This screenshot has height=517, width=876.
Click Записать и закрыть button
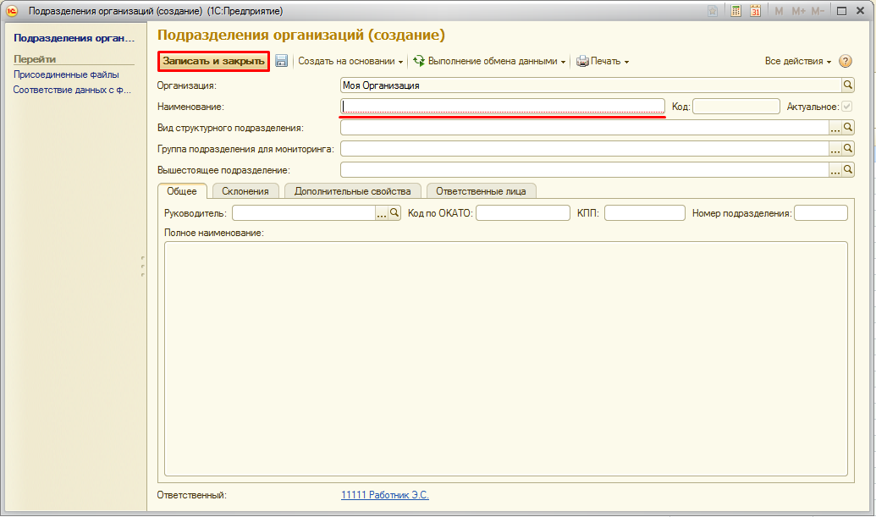click(x=214, y=61)
